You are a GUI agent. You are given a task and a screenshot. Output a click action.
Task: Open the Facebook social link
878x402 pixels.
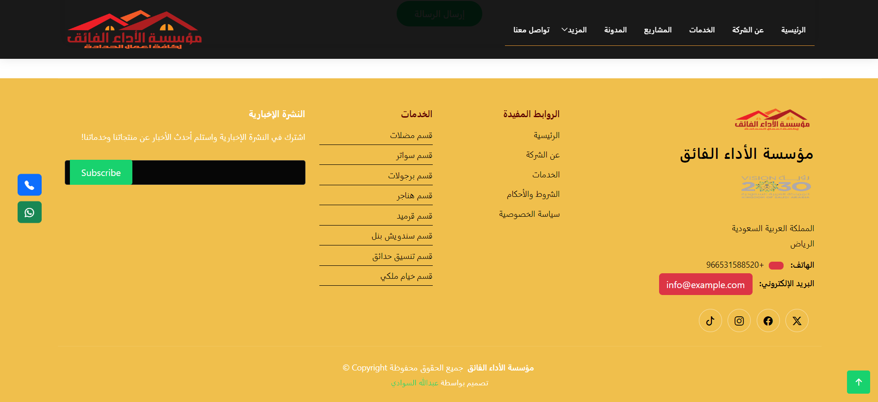click(x=768, y=320)
